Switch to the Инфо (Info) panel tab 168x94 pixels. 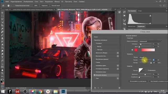pos(140,11)
